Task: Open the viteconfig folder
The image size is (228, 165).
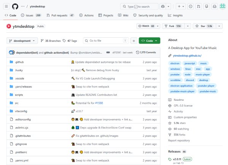Action: (21, 111)
